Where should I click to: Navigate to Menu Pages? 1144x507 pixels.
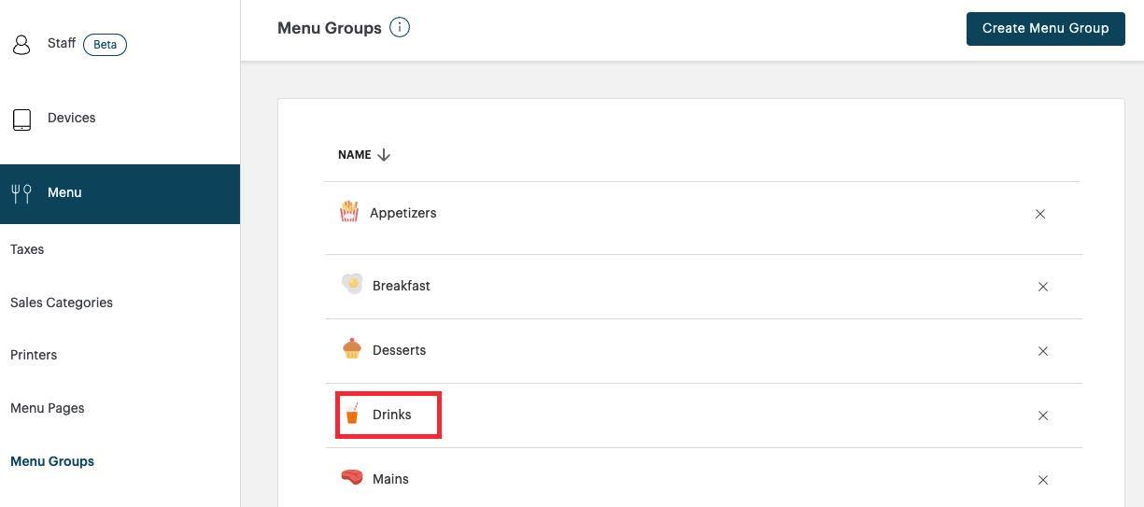pos(48,408)
